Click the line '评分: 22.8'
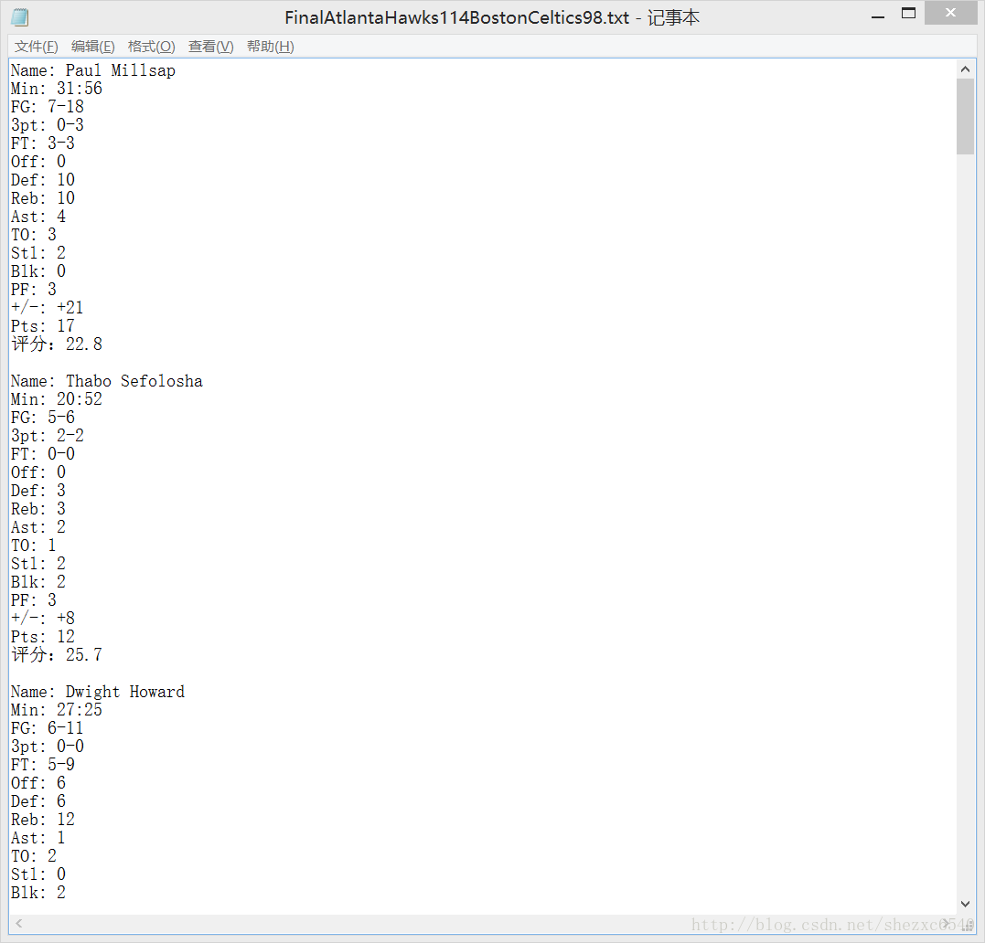The image size is (985, 943). [57, 344]
